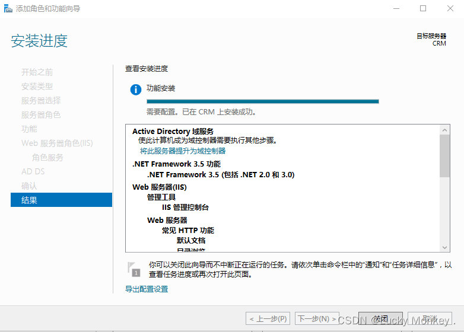
Task: Open the 将此服务器提升为域控制器 link
Action: coord(183,151)
